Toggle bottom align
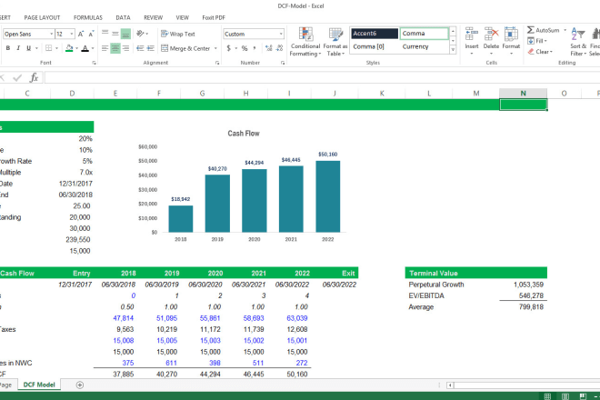 pyautogui.click(x=125, y=34)
